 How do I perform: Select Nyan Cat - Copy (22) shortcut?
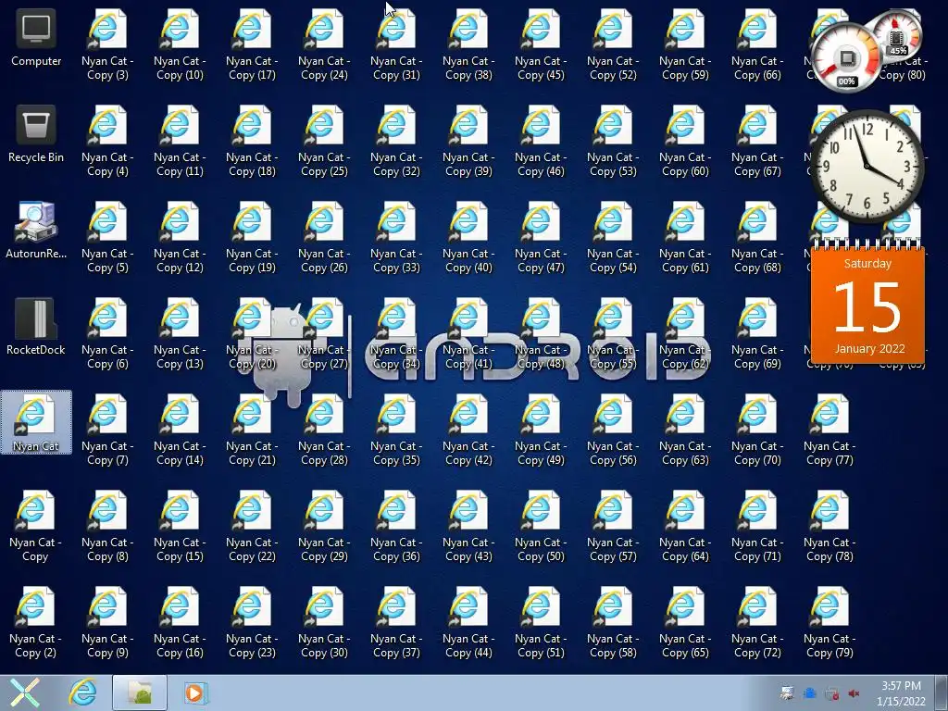[x=252, y=526]
